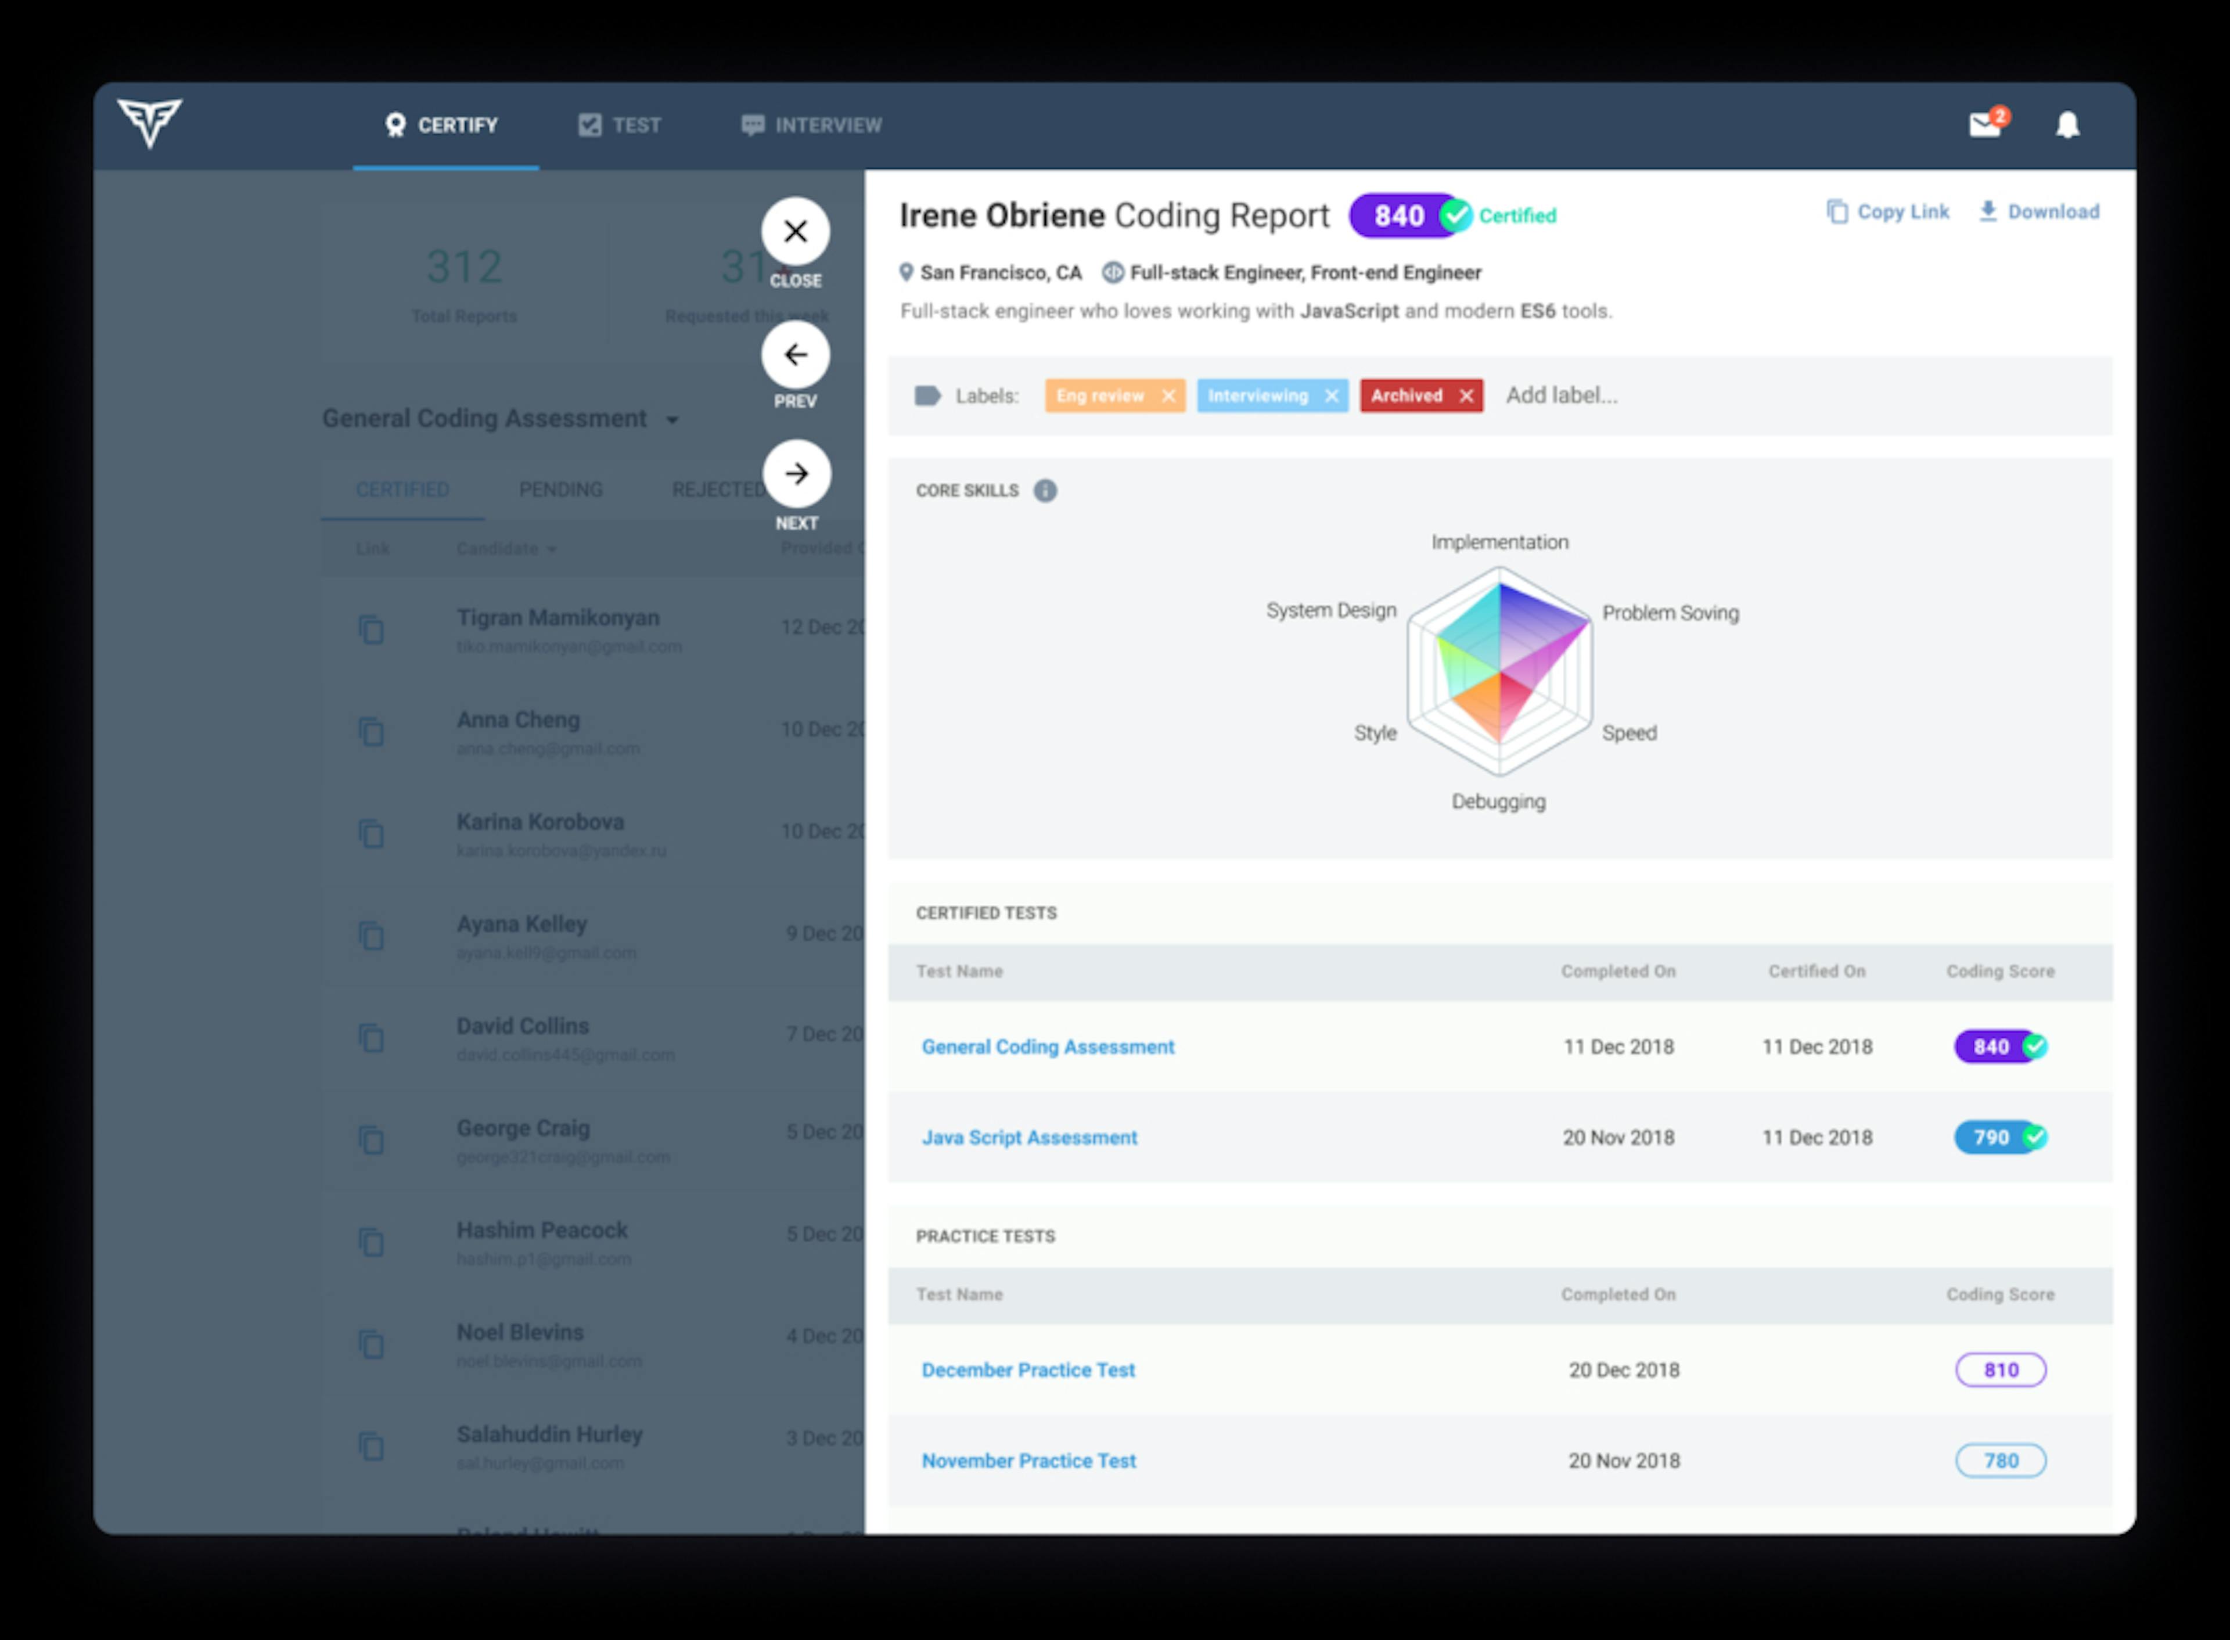Open the Pending candidates tab
Viewport: 2230px width, 1640px height.
tap(561, 490)
